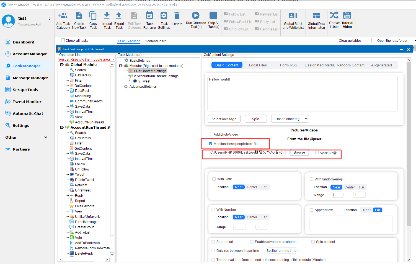
Task: Stop All Tasks icon
Action: click(213, 15)
